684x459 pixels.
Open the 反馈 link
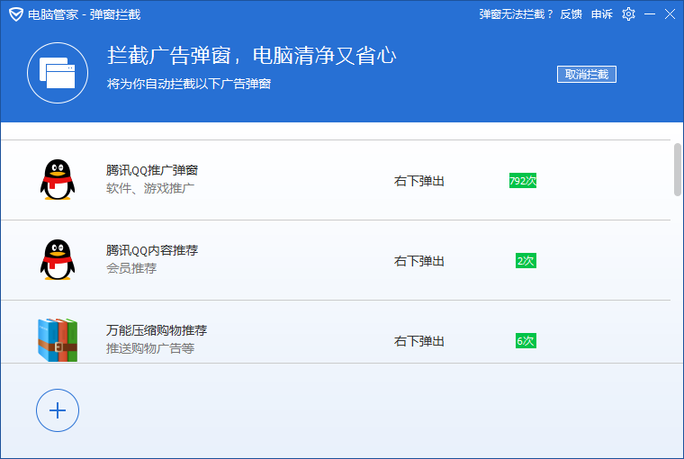tap(571, 14)
